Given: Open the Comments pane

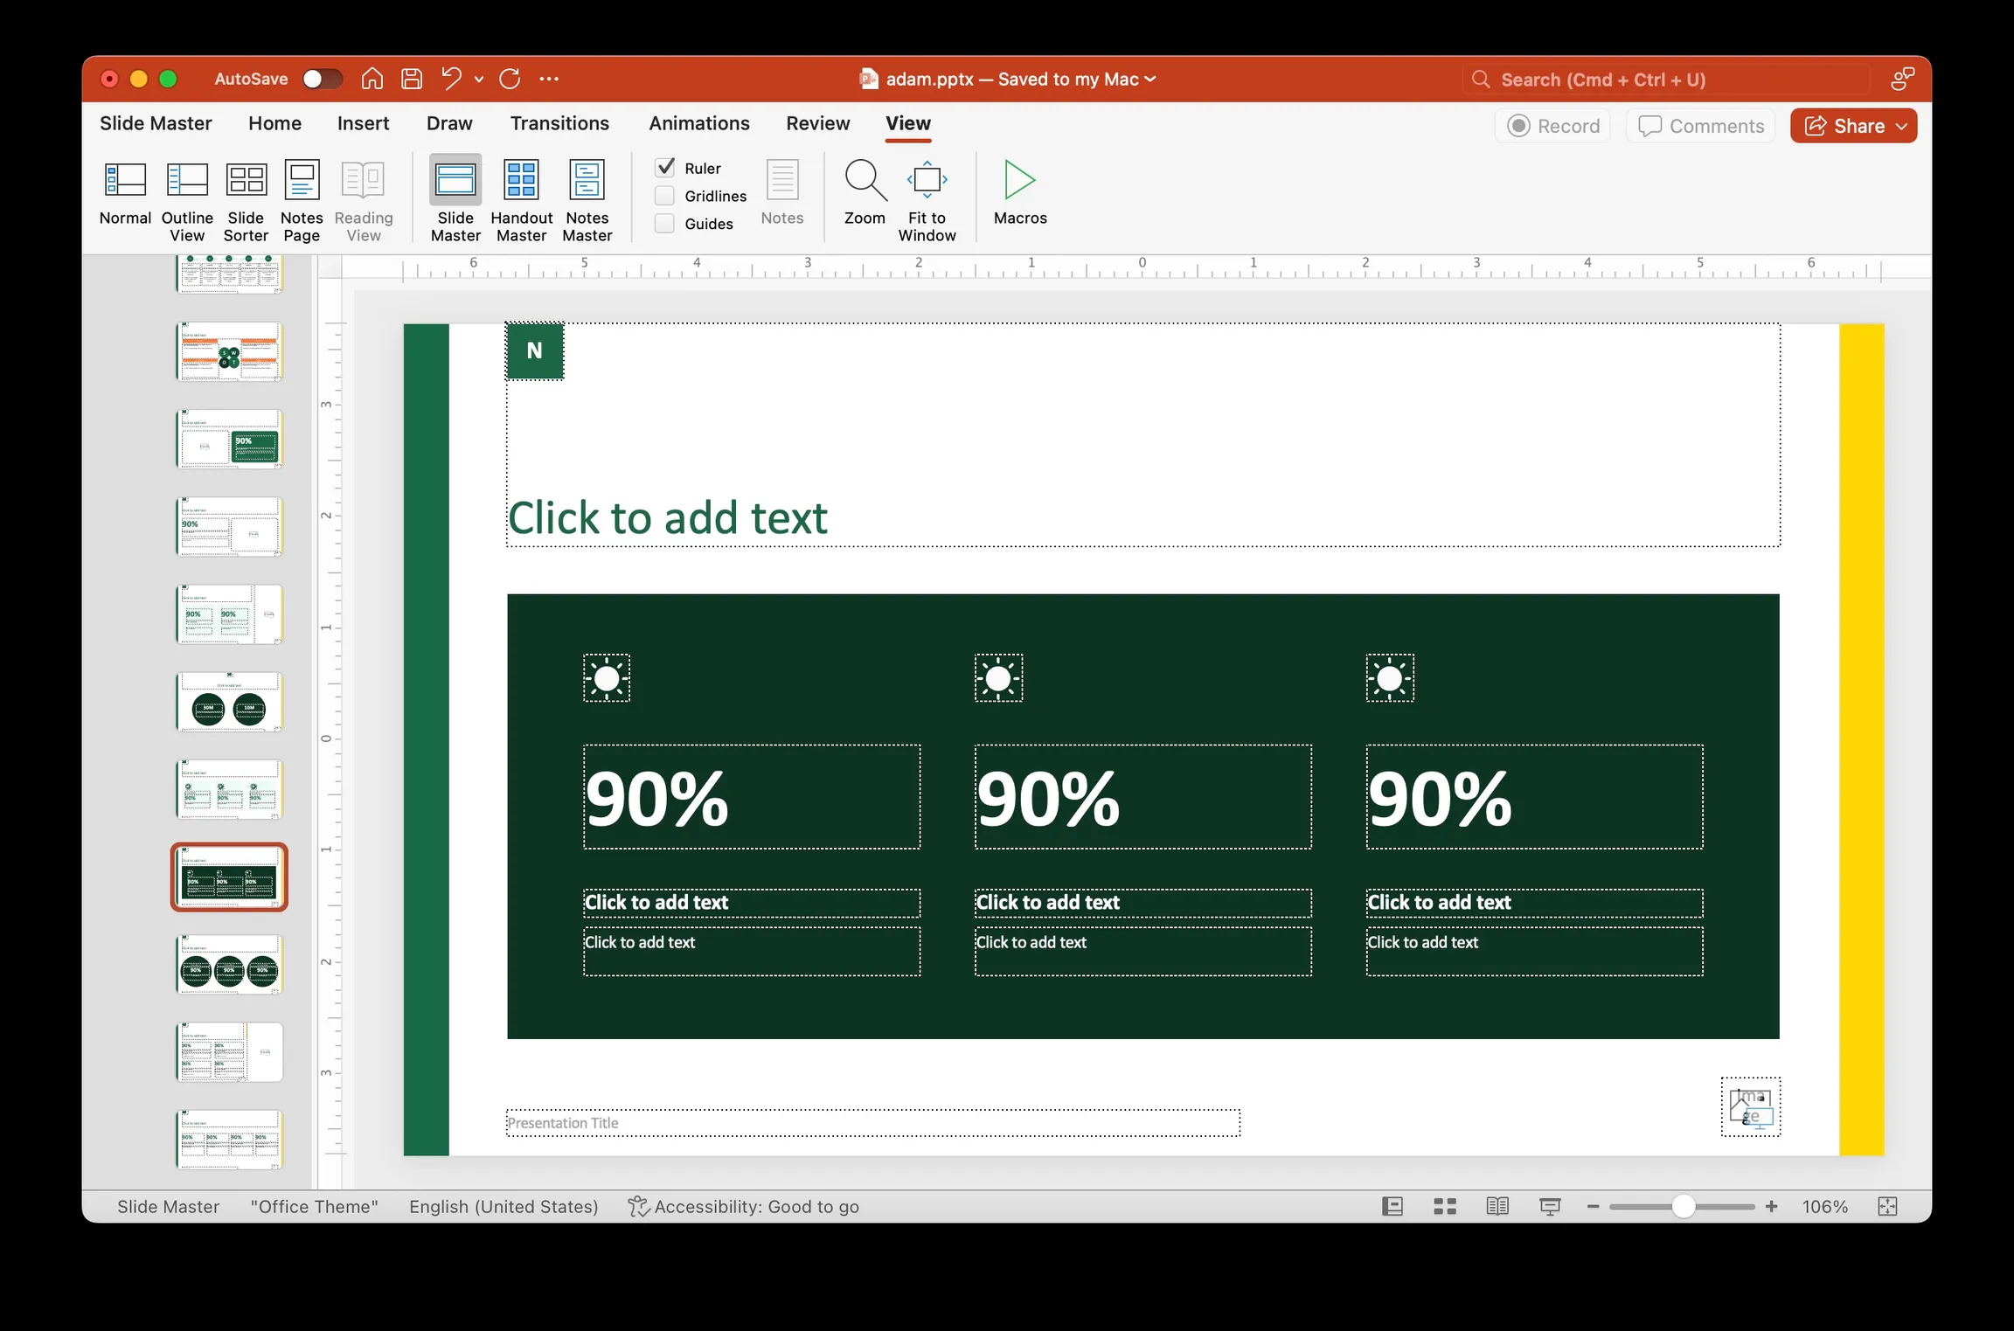Looking at the screenshot, I should [1701, 126].
